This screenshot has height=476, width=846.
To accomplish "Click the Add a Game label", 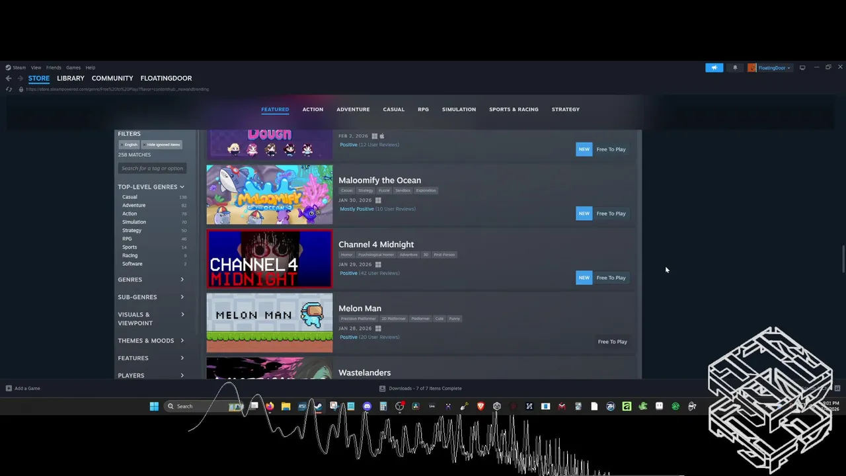I will coord(27,388).
